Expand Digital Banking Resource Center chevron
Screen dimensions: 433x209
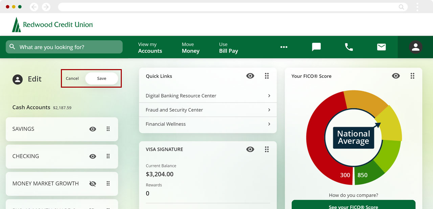pos(269,96)
